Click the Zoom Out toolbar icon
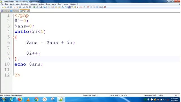Screen dimensions: 181x102 click(52, 7)
